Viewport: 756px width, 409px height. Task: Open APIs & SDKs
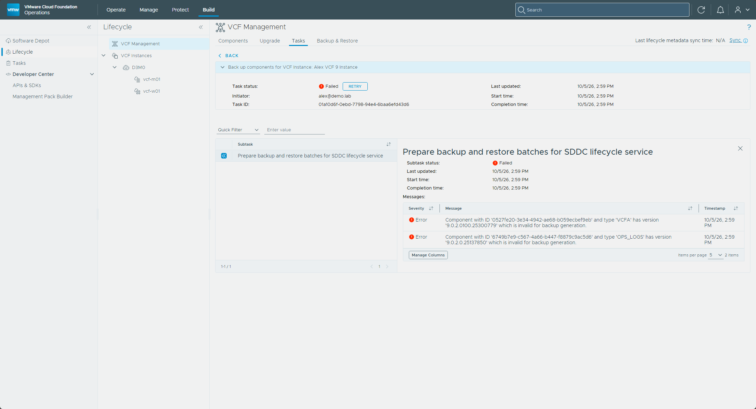pyautogui.click(x=27, y=85)
